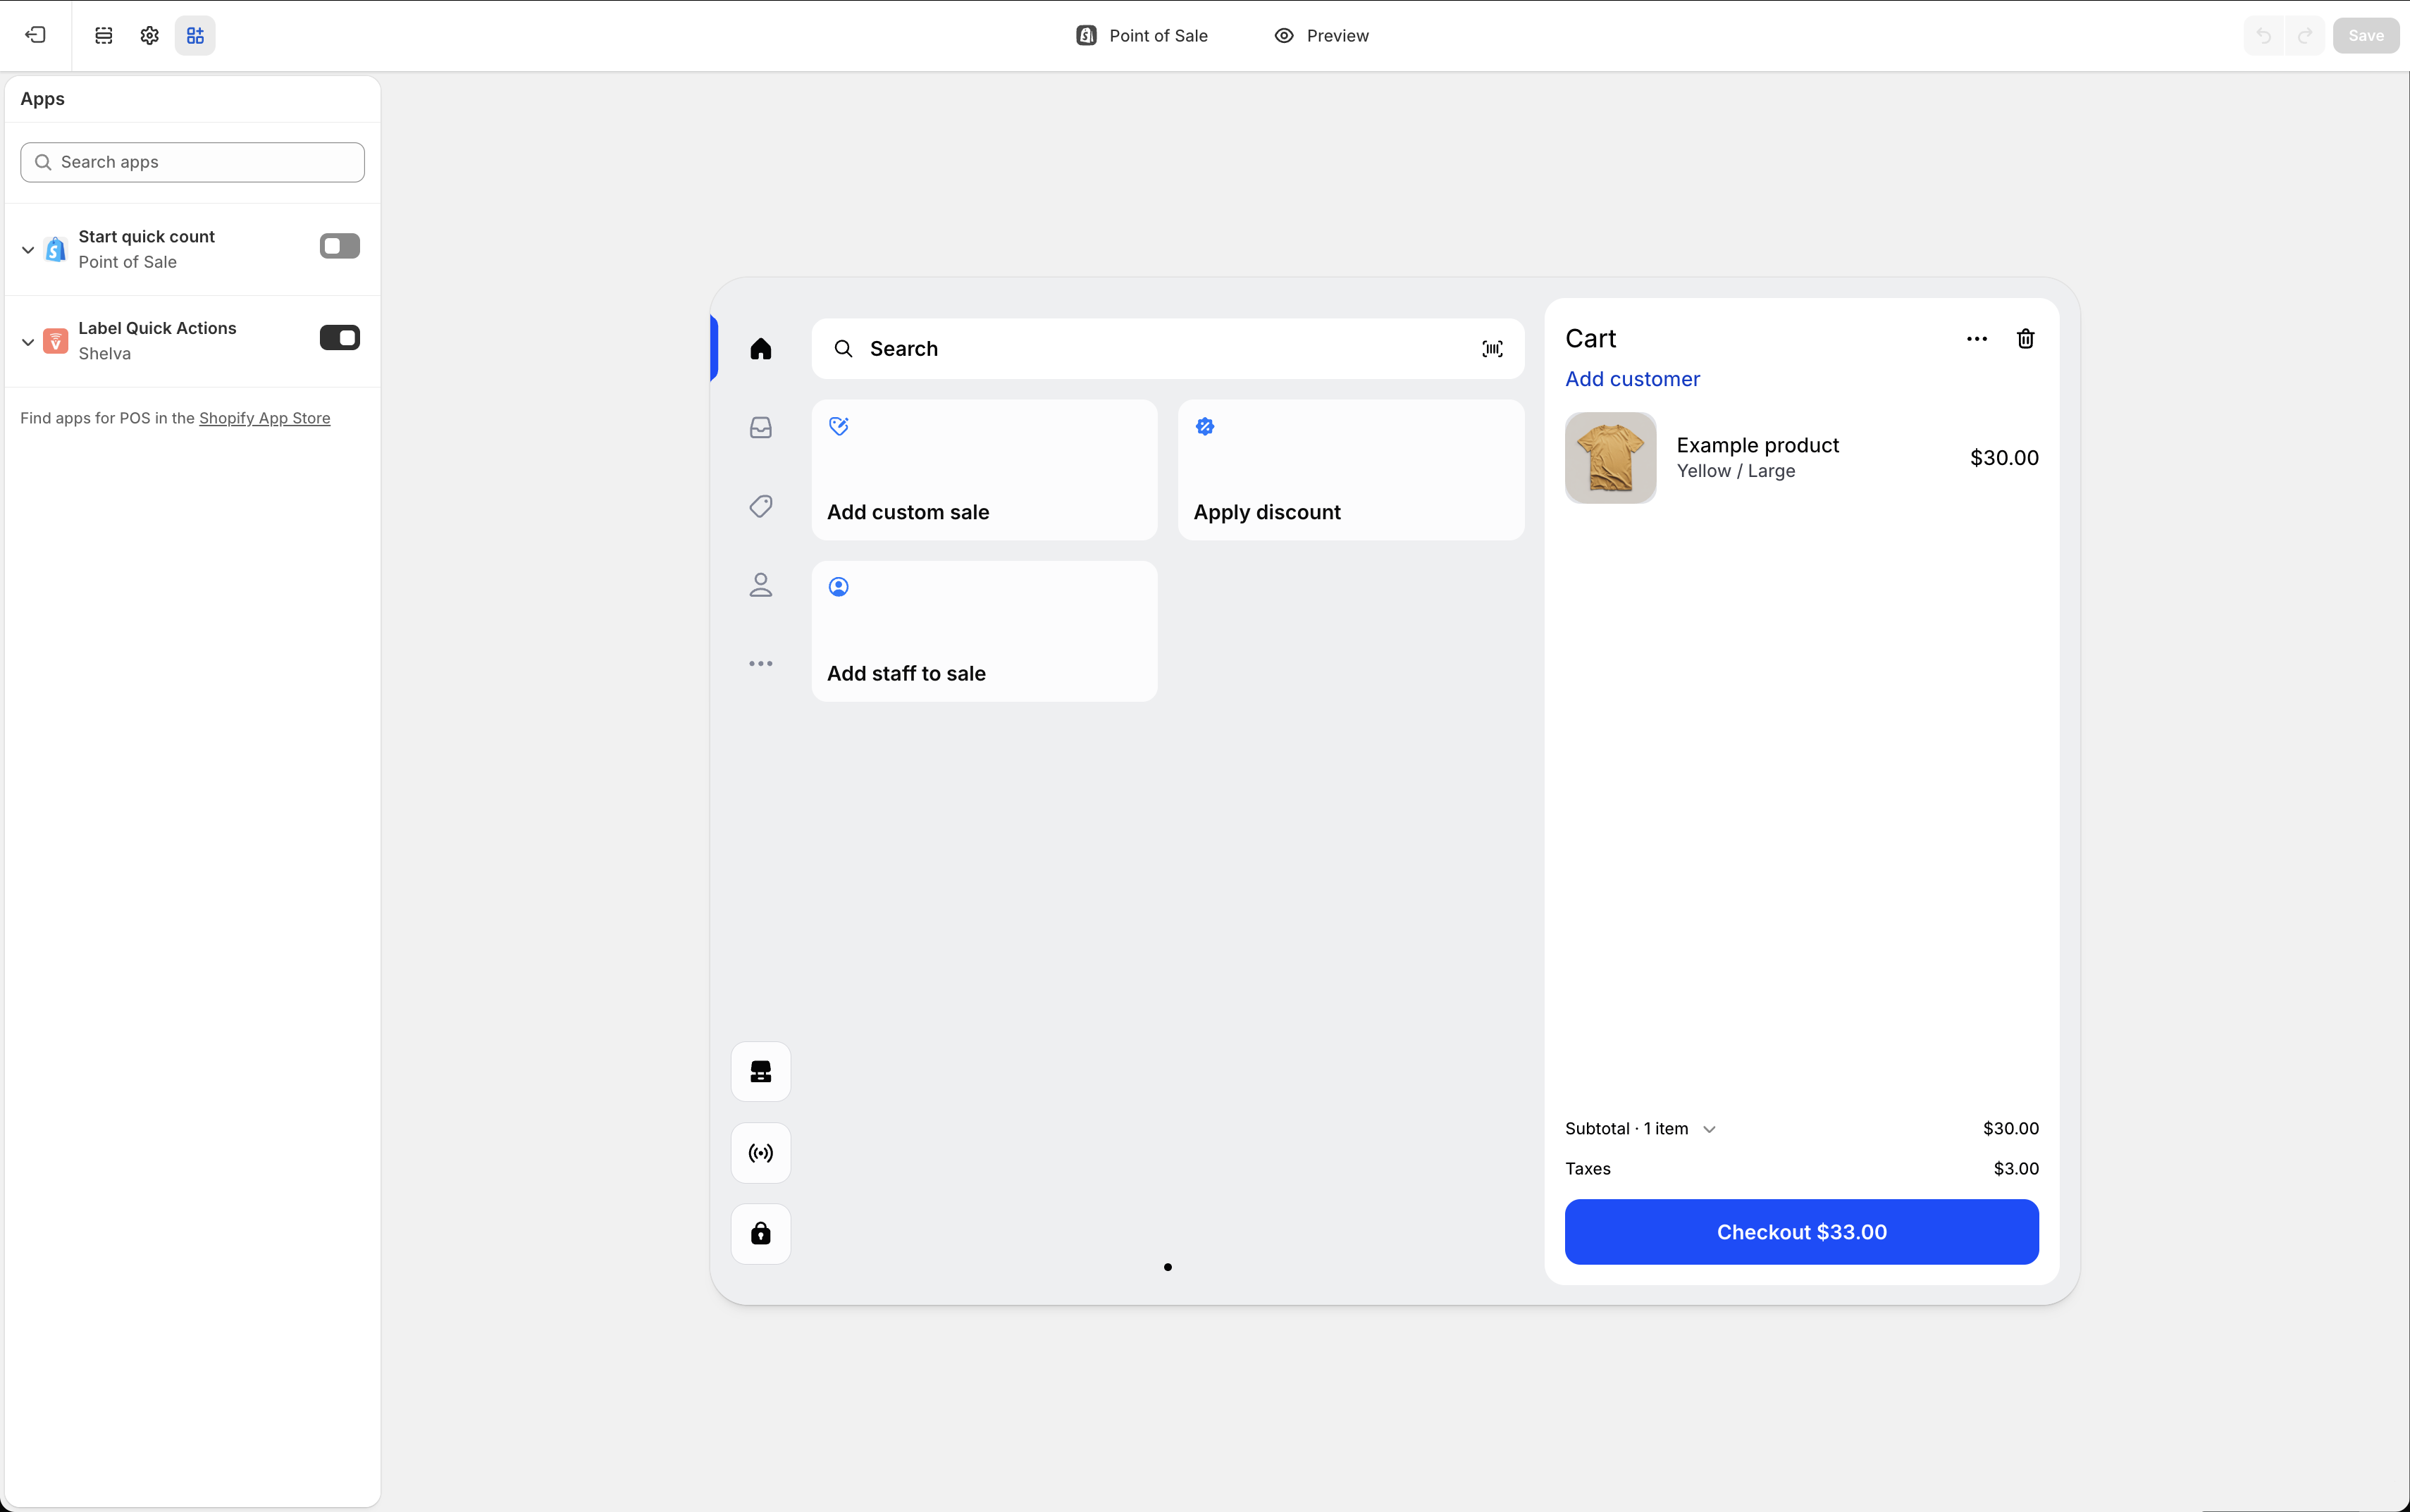
Task: Disable the Label Quick Actions toggle
Action: pyautogui.click(x=340, y=338)
